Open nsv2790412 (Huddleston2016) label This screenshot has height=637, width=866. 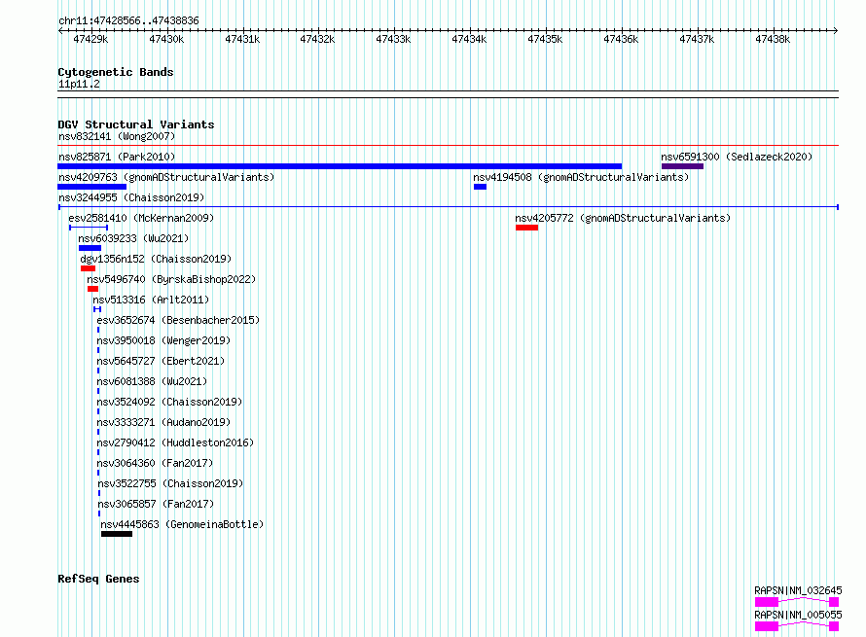175,442
